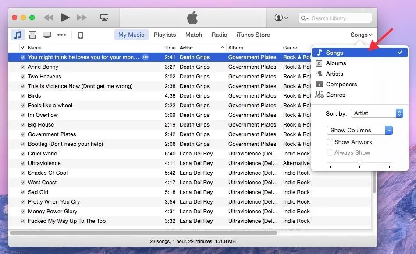The height and width of the screenshot is (254, 416).
Task: Open the account user icon menu
Action: [x=281, y=18]
